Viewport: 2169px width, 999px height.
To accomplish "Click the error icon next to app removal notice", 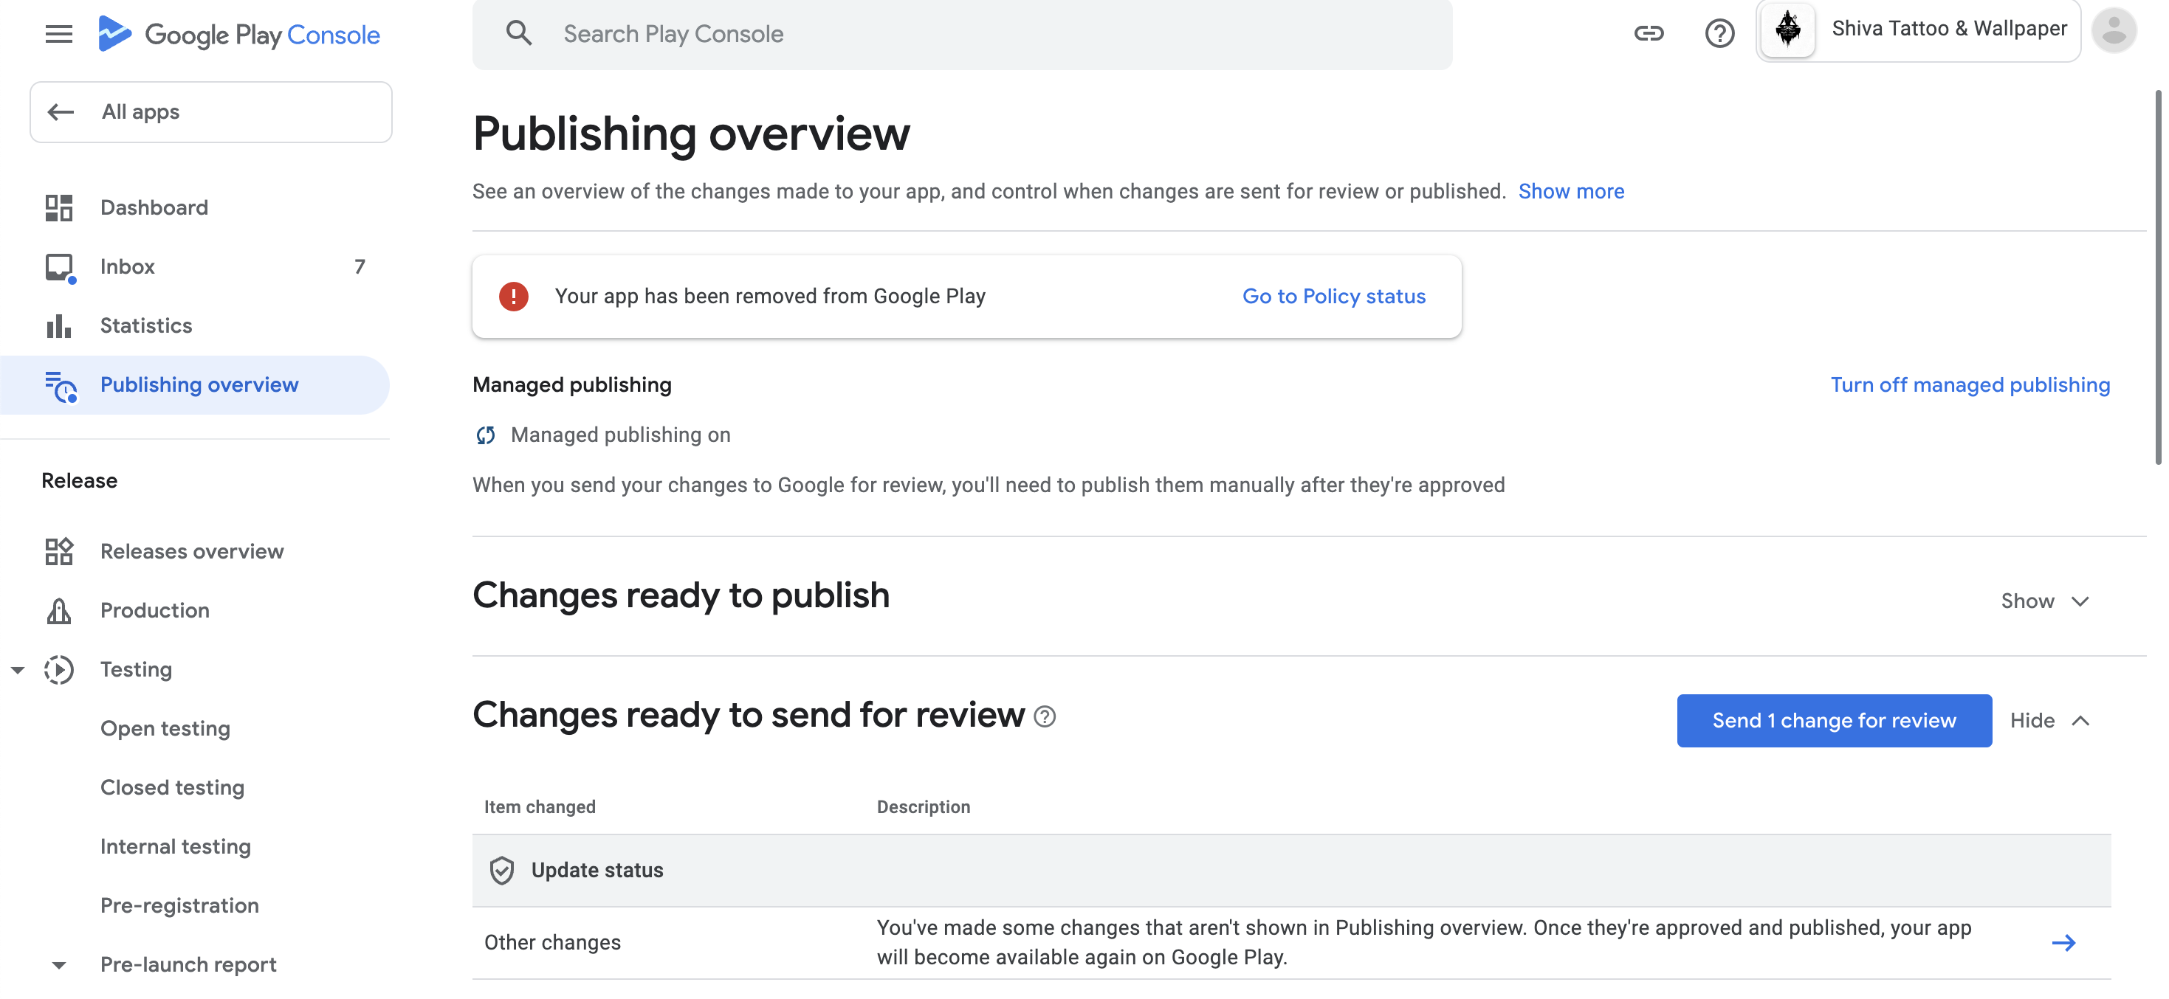I will tap(515, 296).
